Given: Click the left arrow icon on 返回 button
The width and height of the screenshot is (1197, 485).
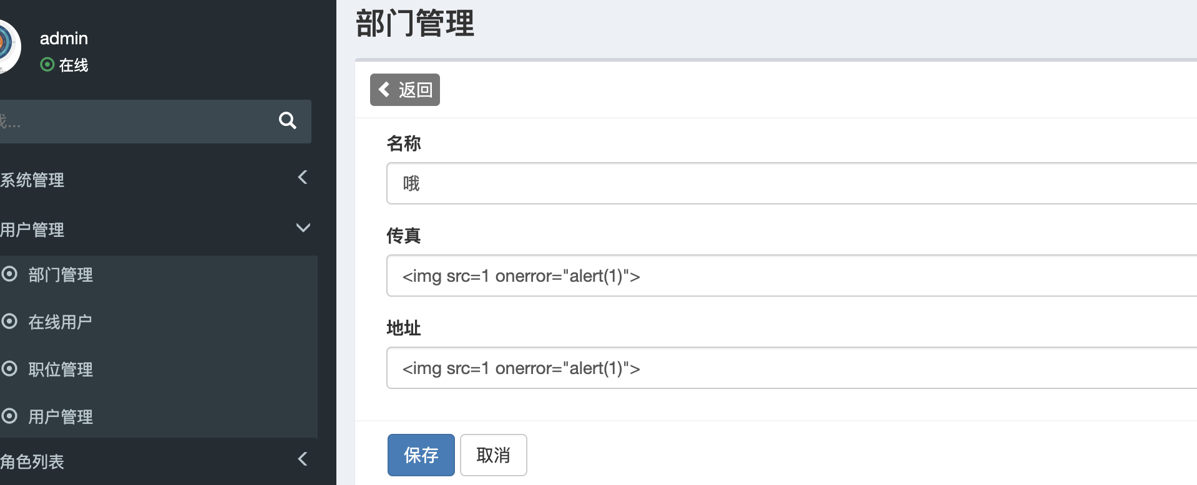Looking at the screenshot, I should [384, 89].
